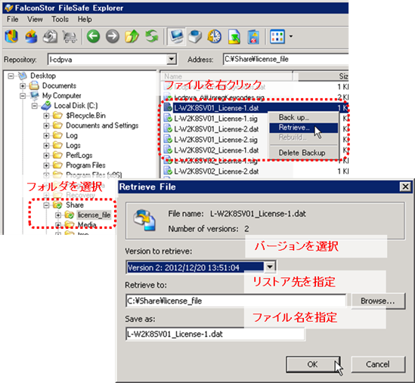This screenshot has height=383, width=415.
Task: Select the computer monitor view icon
Action: pyautogui.click(x=176, y=36)
